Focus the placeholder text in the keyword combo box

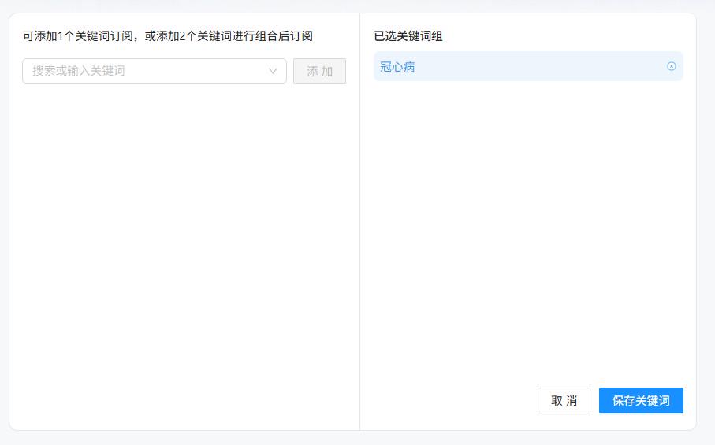click(79, 71)
